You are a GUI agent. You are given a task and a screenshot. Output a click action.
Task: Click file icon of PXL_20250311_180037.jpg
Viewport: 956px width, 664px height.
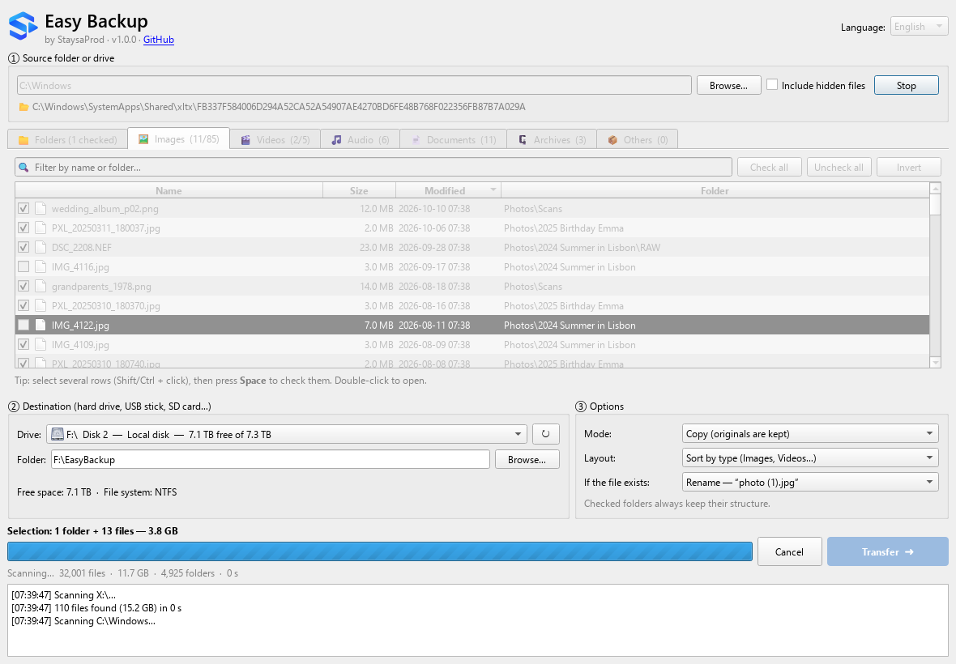tap(41, 228)
